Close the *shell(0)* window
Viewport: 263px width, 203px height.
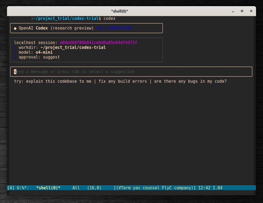click(x=251, y=11)
